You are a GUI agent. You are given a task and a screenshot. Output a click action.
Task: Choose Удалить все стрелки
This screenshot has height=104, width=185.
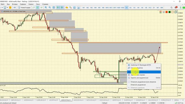pyautogui.click(x=144, y=75)
